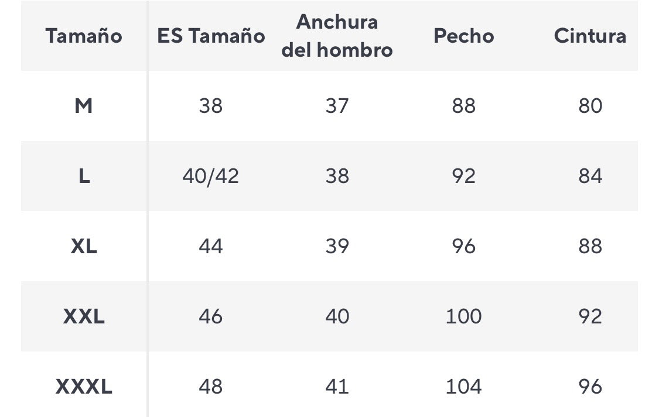Image resolution: width=659 pixels, height=417 pixels.
Task: Select ES size 44 in XL row
Action: click(210, 246)
